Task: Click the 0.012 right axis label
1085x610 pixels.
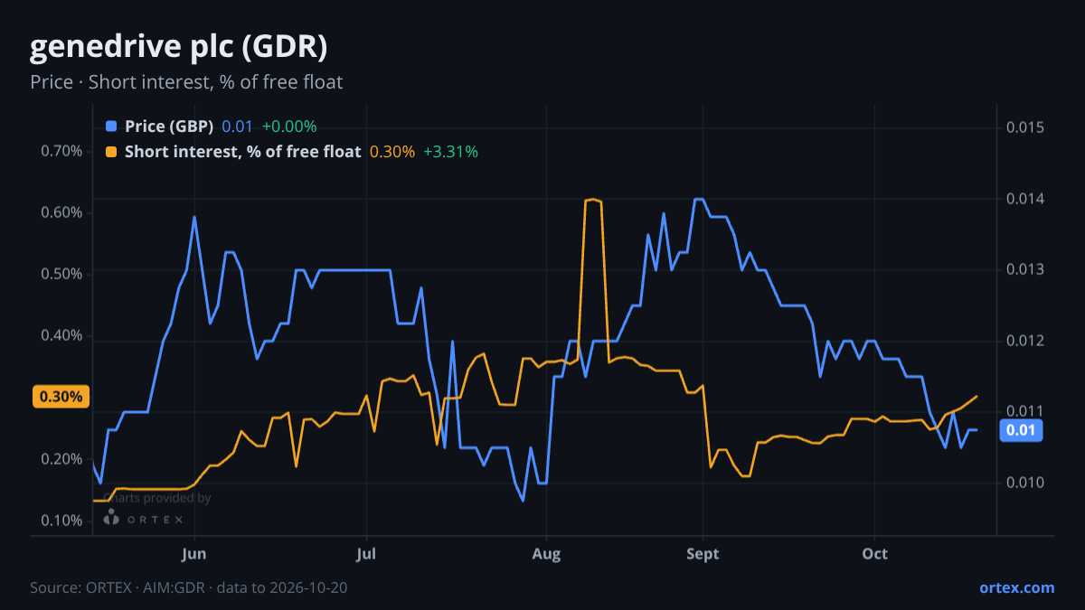Action: (1025, 341)
